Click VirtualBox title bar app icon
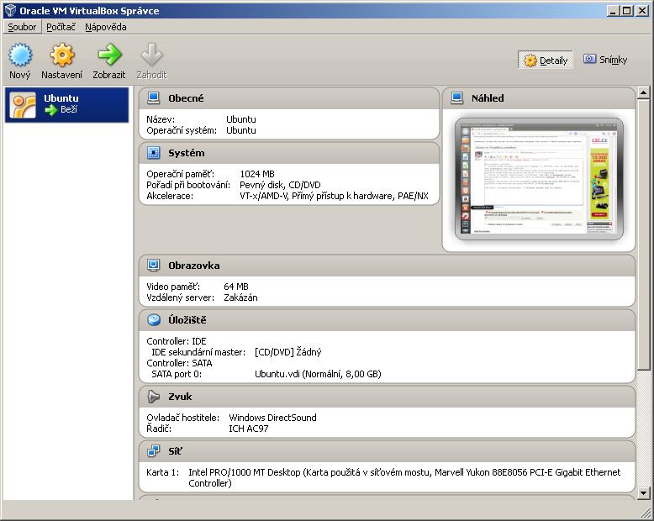 coord(10,10)
